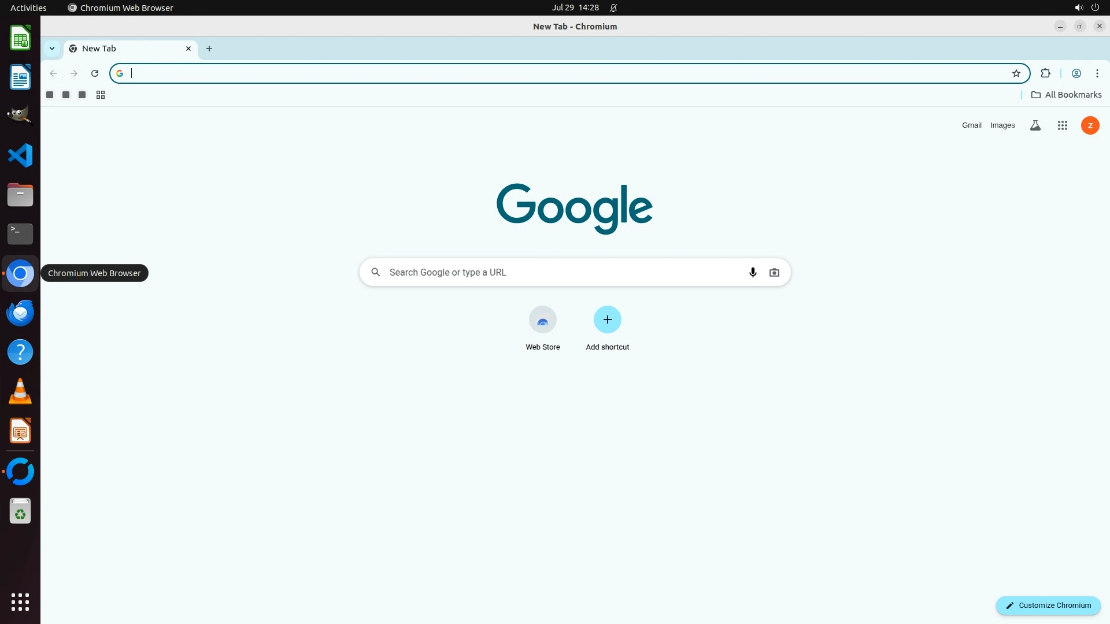This screenshot has width=1110, height=624.
Task: Toggle notifications bell in top bar
Action: [613, 8]
